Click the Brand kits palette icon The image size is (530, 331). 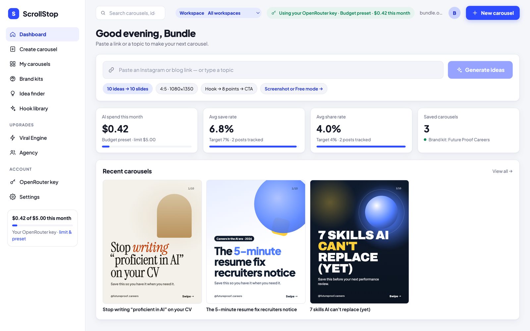13,79
